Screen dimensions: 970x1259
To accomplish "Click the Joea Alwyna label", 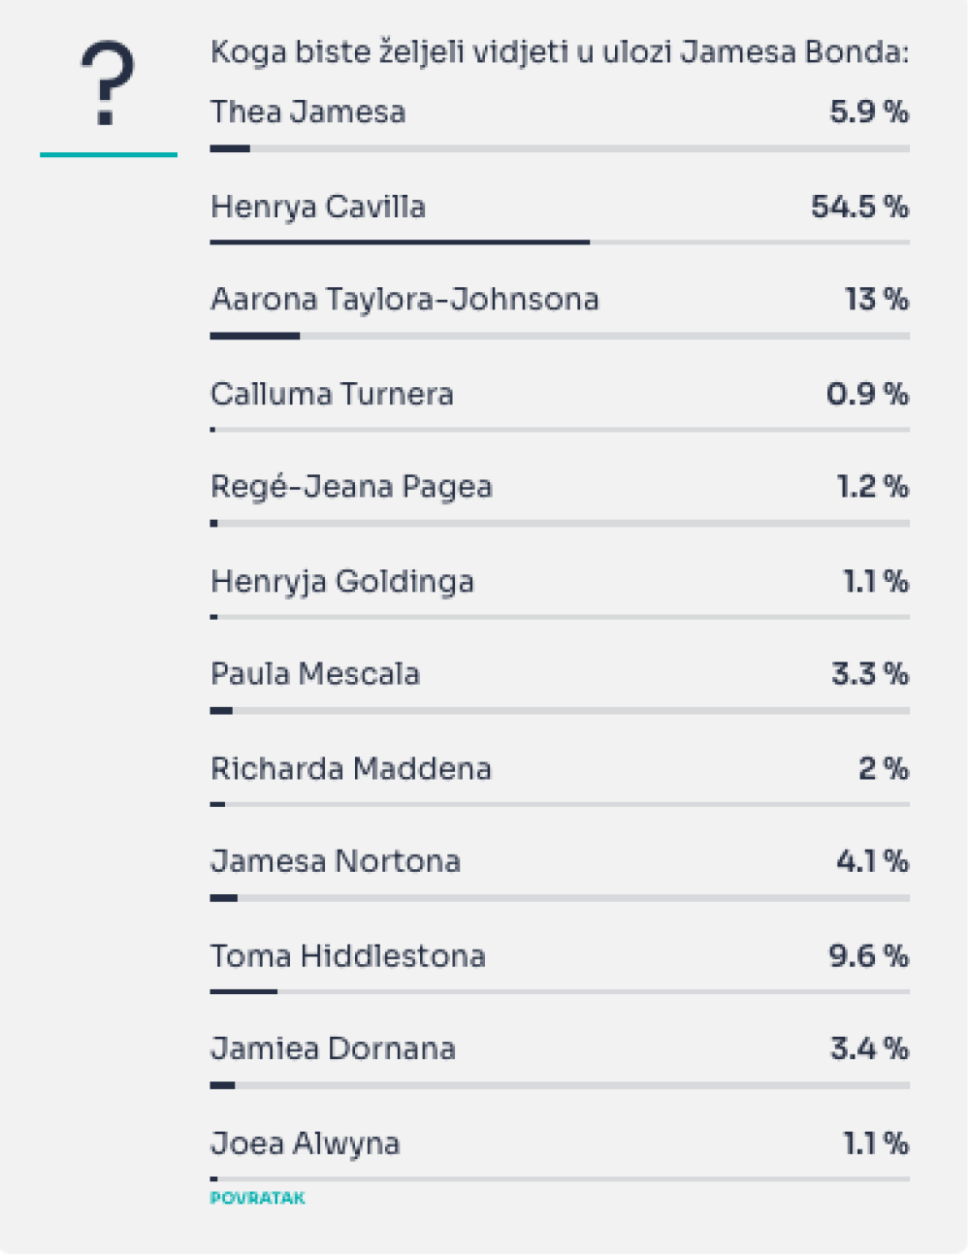I will point(306,1144).
